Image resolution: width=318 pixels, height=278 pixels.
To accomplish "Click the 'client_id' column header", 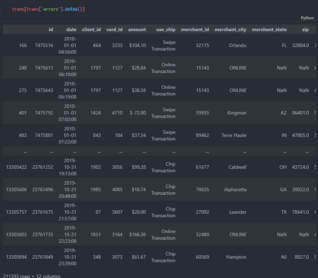I will 91,30.
